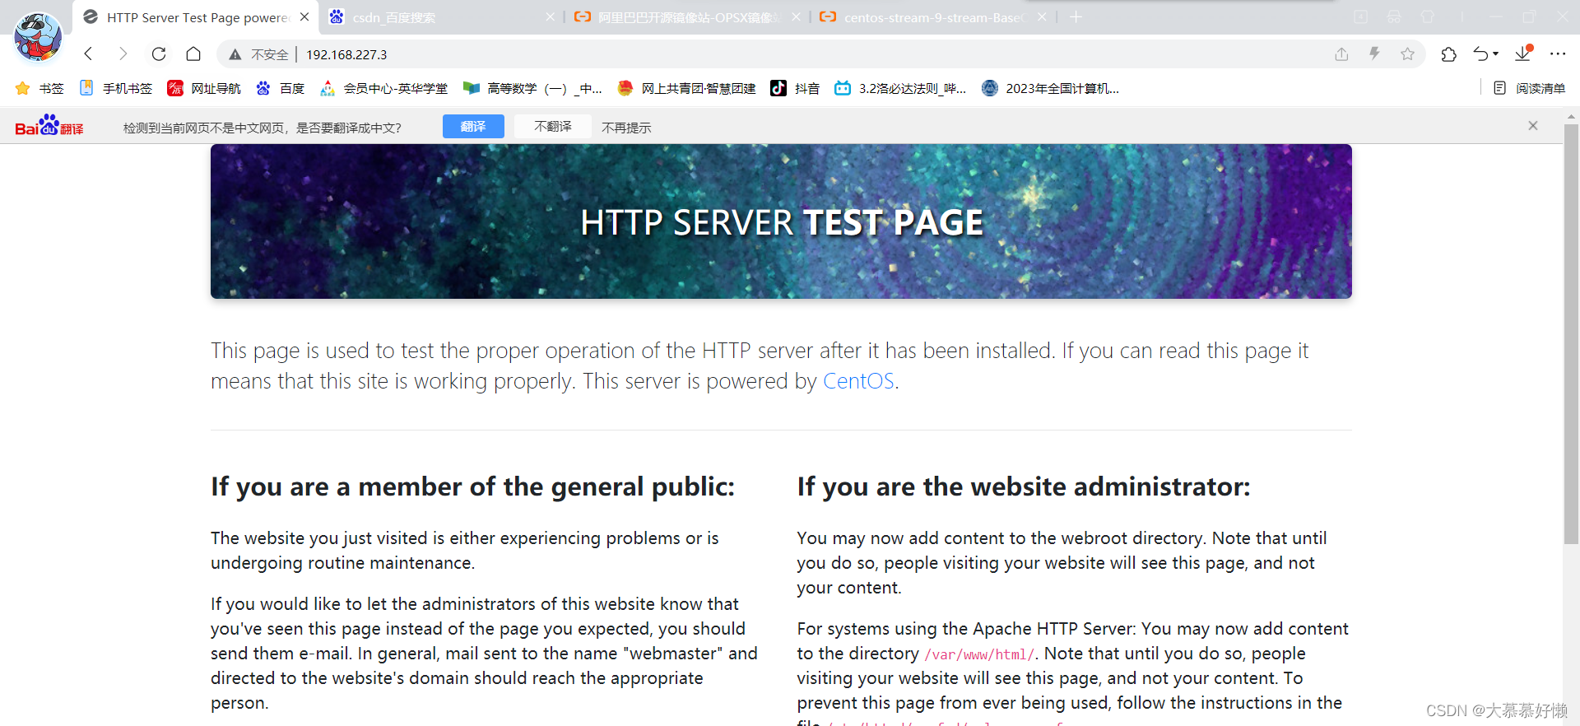Close the HTTP Server Test Page tab
Viewport: 1580px width, 726px height.
[304, 17]
